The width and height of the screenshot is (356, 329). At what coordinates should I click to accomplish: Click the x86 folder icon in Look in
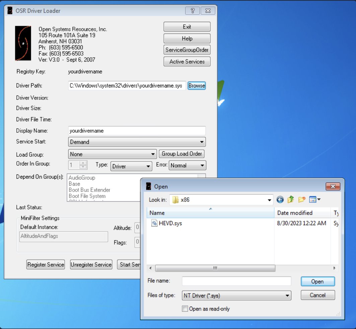(x=175, y=200)
